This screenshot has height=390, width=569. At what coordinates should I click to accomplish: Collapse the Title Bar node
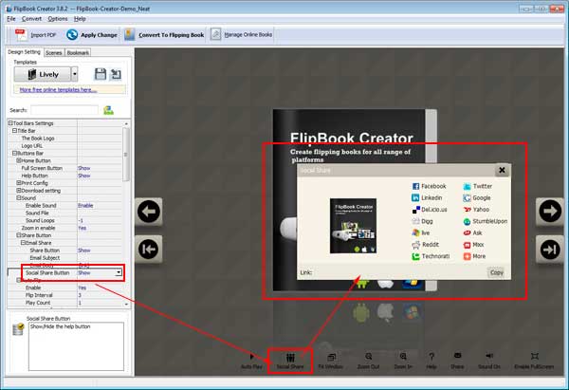click(14, 131)
